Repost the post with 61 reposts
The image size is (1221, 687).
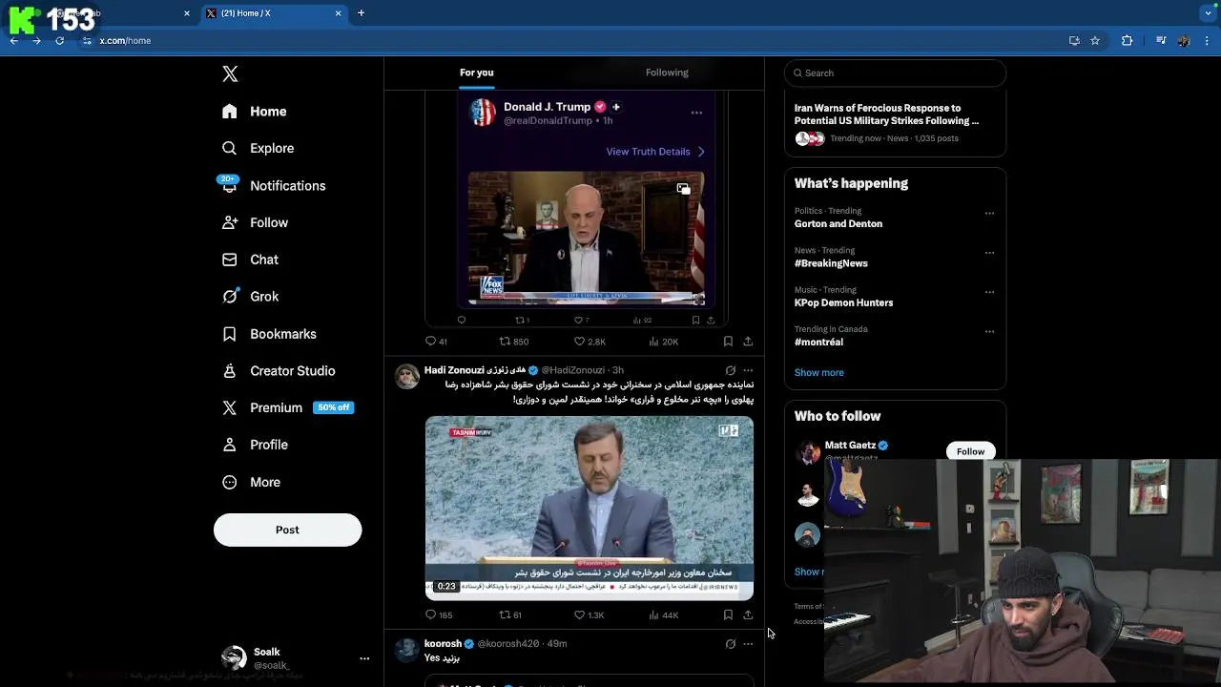pos(510,615)
